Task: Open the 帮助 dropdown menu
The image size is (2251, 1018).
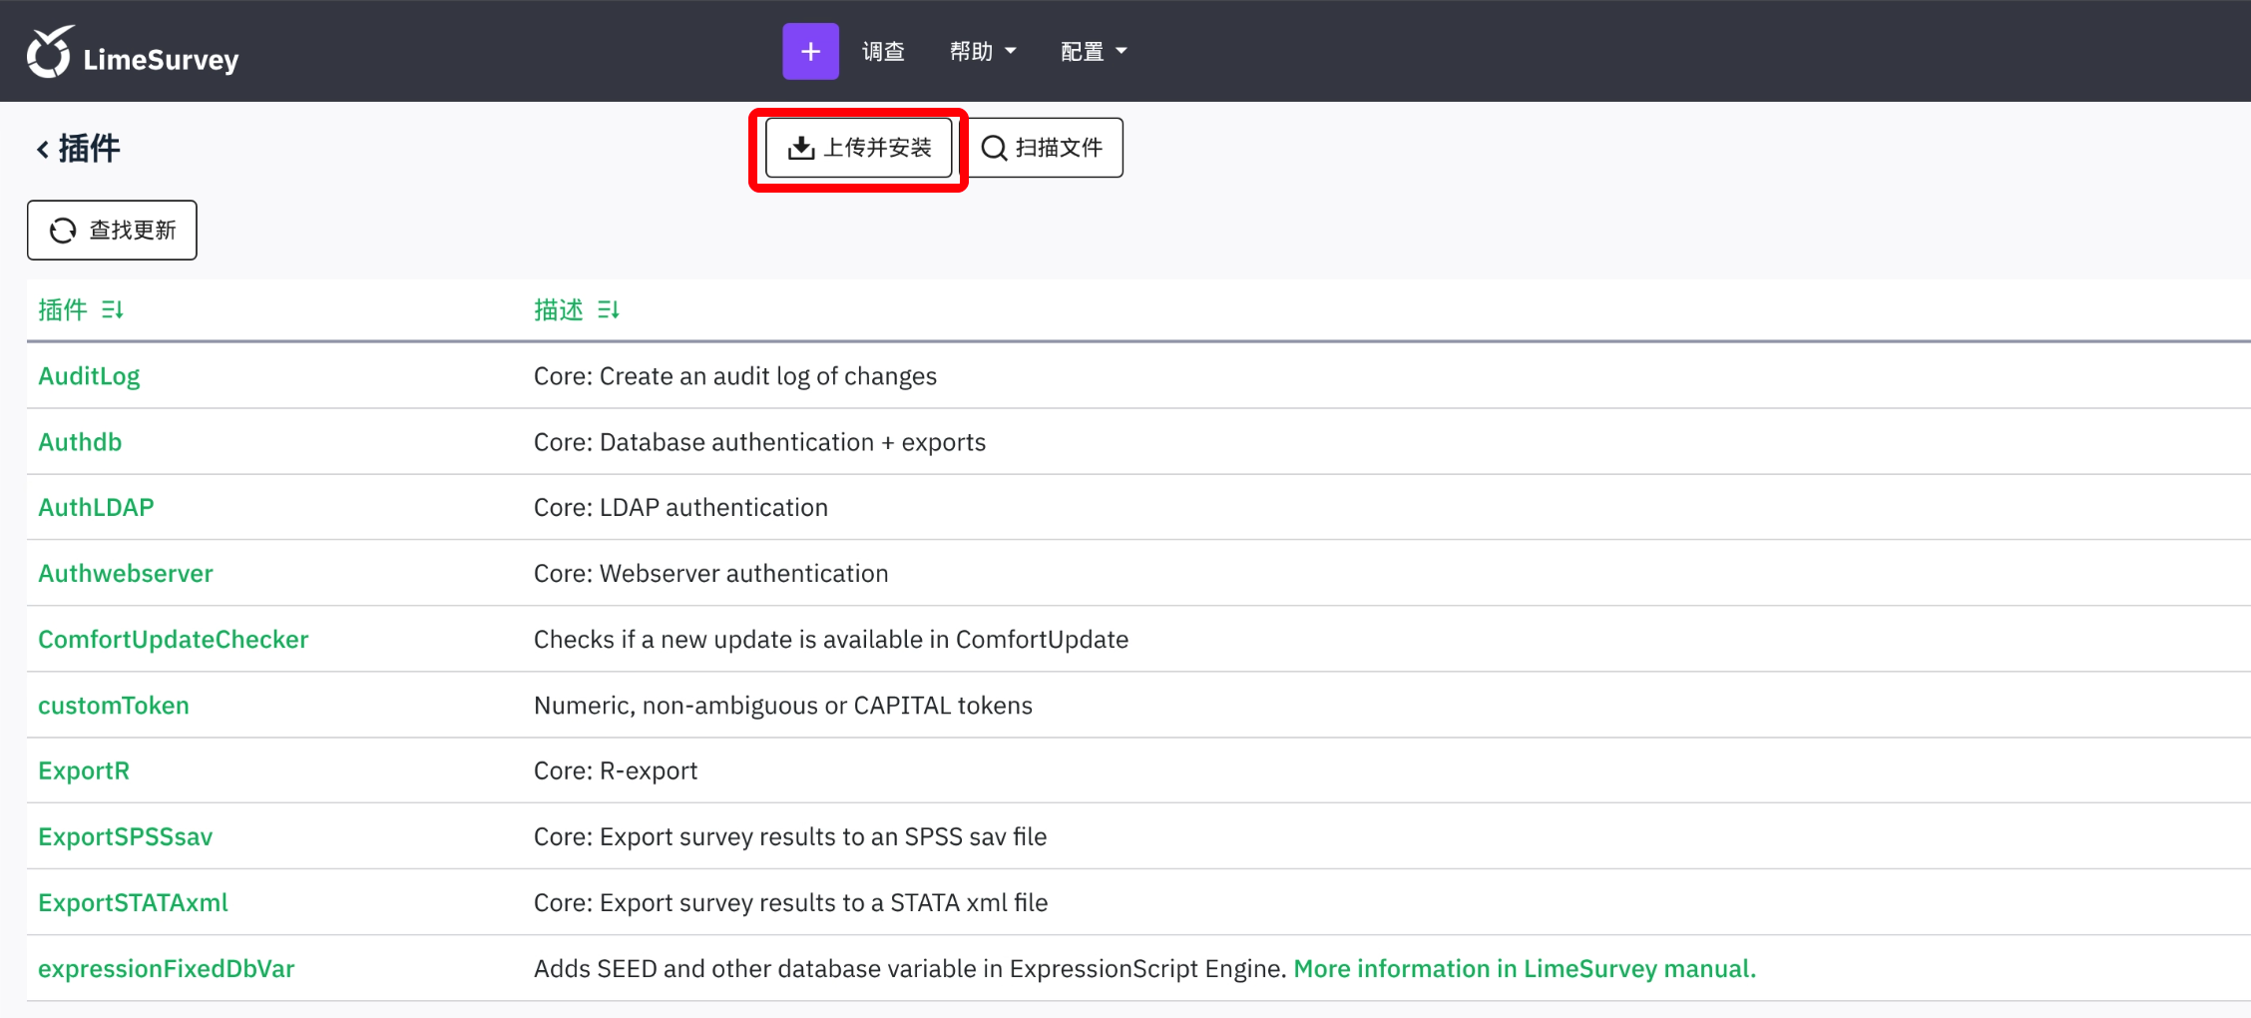Action: [982, 51]
